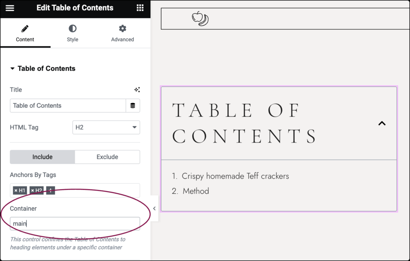Open the HTML Tag dropdown

click(106, 127)
